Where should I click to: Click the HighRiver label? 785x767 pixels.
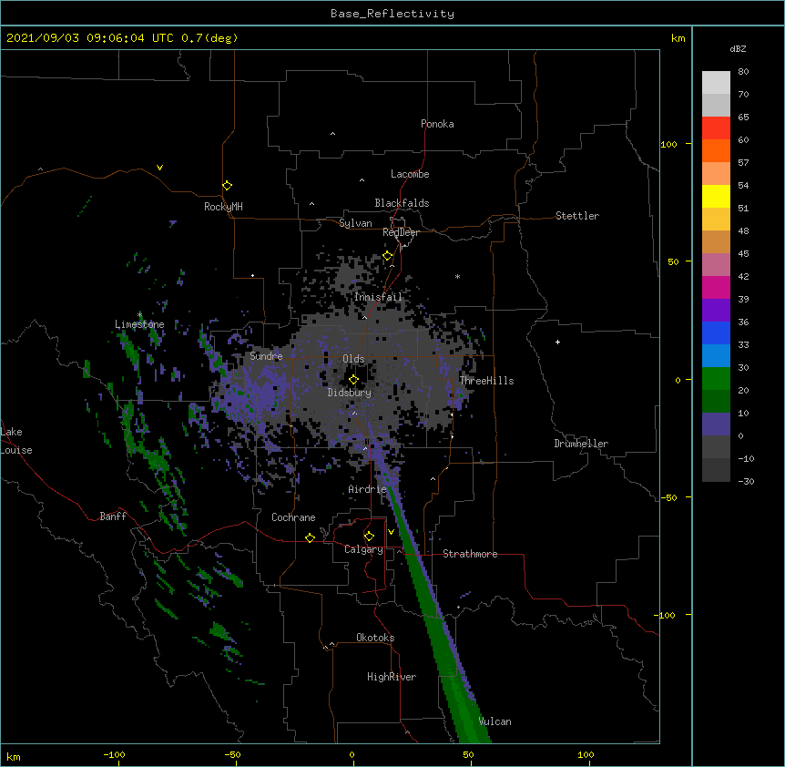pos(392,677)
